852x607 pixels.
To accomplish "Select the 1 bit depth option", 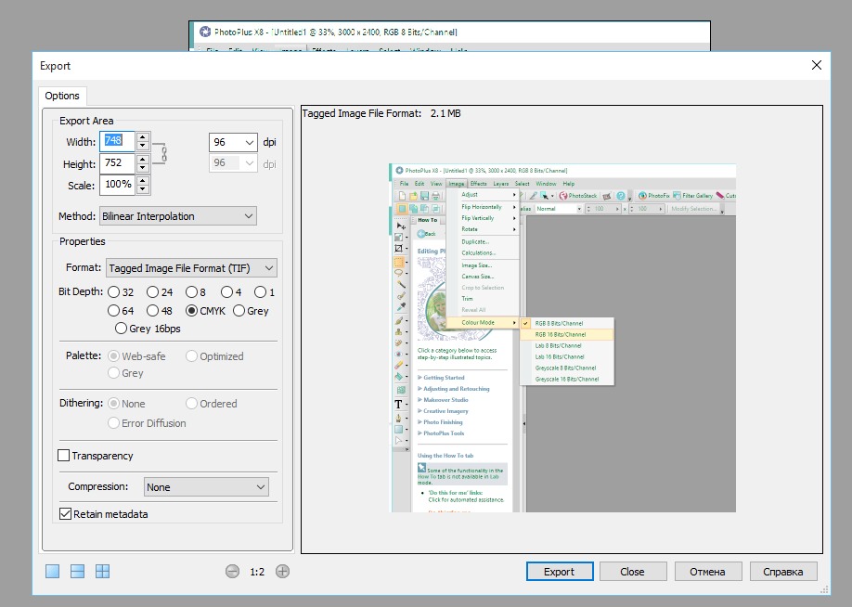I will point(265,292).
